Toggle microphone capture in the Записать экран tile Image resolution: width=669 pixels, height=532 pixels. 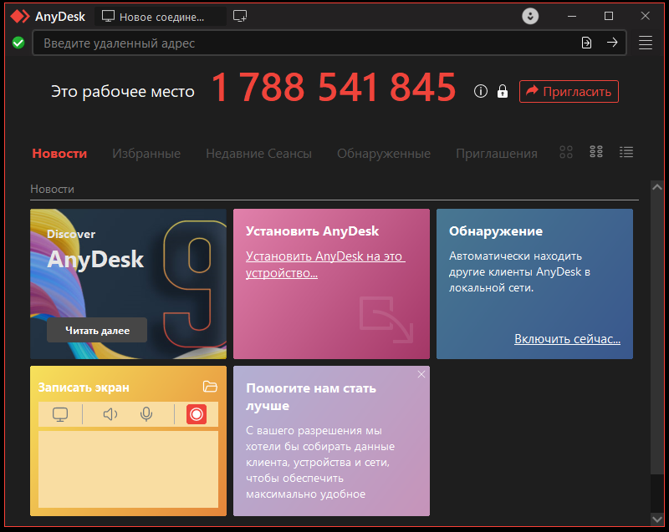[x=146, y=413]
